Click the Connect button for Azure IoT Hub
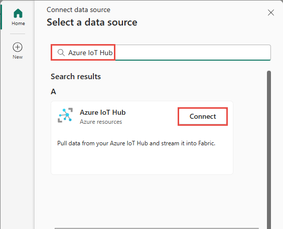The width and height of the screenshot is (283, 229). 203,116
